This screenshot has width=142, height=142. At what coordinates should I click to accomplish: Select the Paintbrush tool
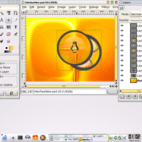(1, 34)
